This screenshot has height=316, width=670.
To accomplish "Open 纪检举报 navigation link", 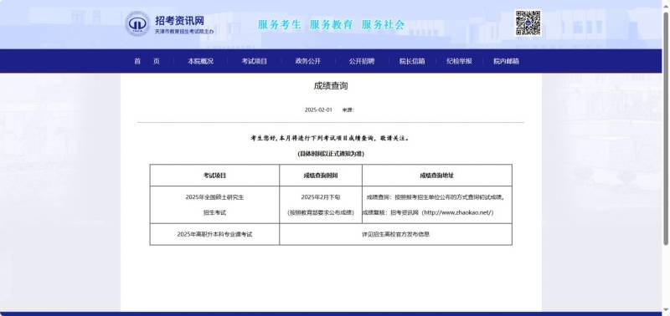I will (x=459, y=61).
